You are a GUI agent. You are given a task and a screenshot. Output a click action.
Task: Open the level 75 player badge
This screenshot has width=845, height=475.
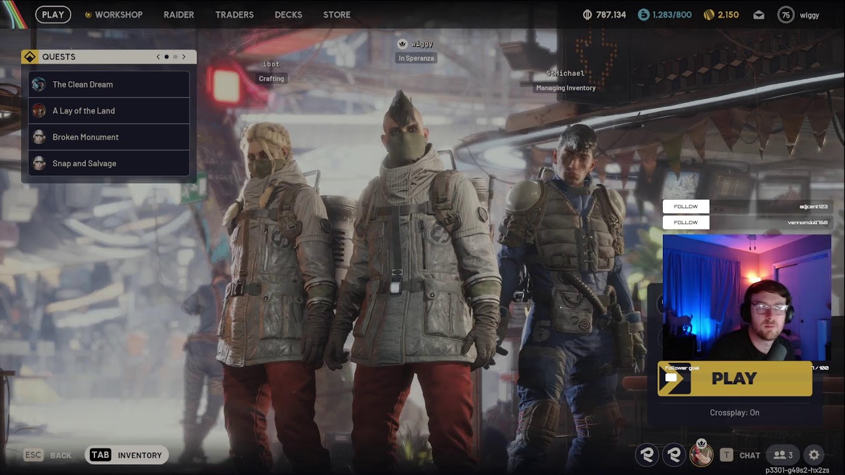pyautogui.click(x=786, y=15)
